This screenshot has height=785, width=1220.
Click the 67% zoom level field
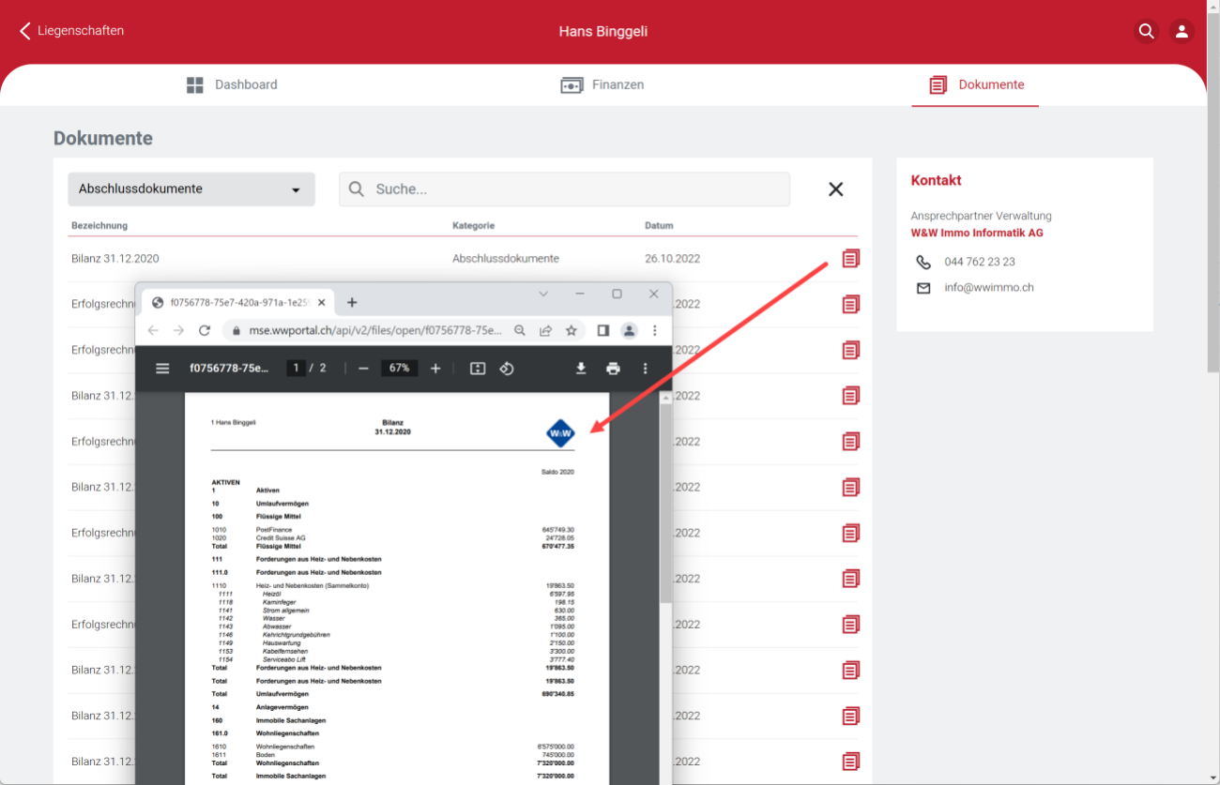[x=399, y=369]
